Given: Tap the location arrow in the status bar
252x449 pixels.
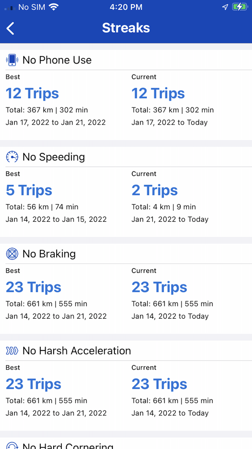Looking at the screenshot, I should click(225, 6).
